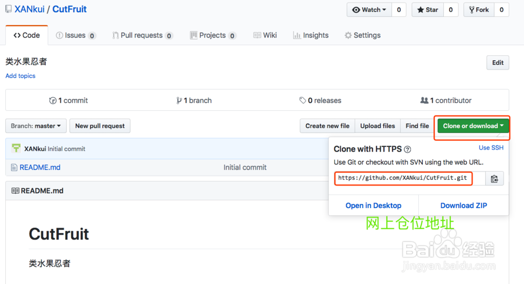Click the forks count next to Fork
Screen dimensions: 524x284
(501, 10)
